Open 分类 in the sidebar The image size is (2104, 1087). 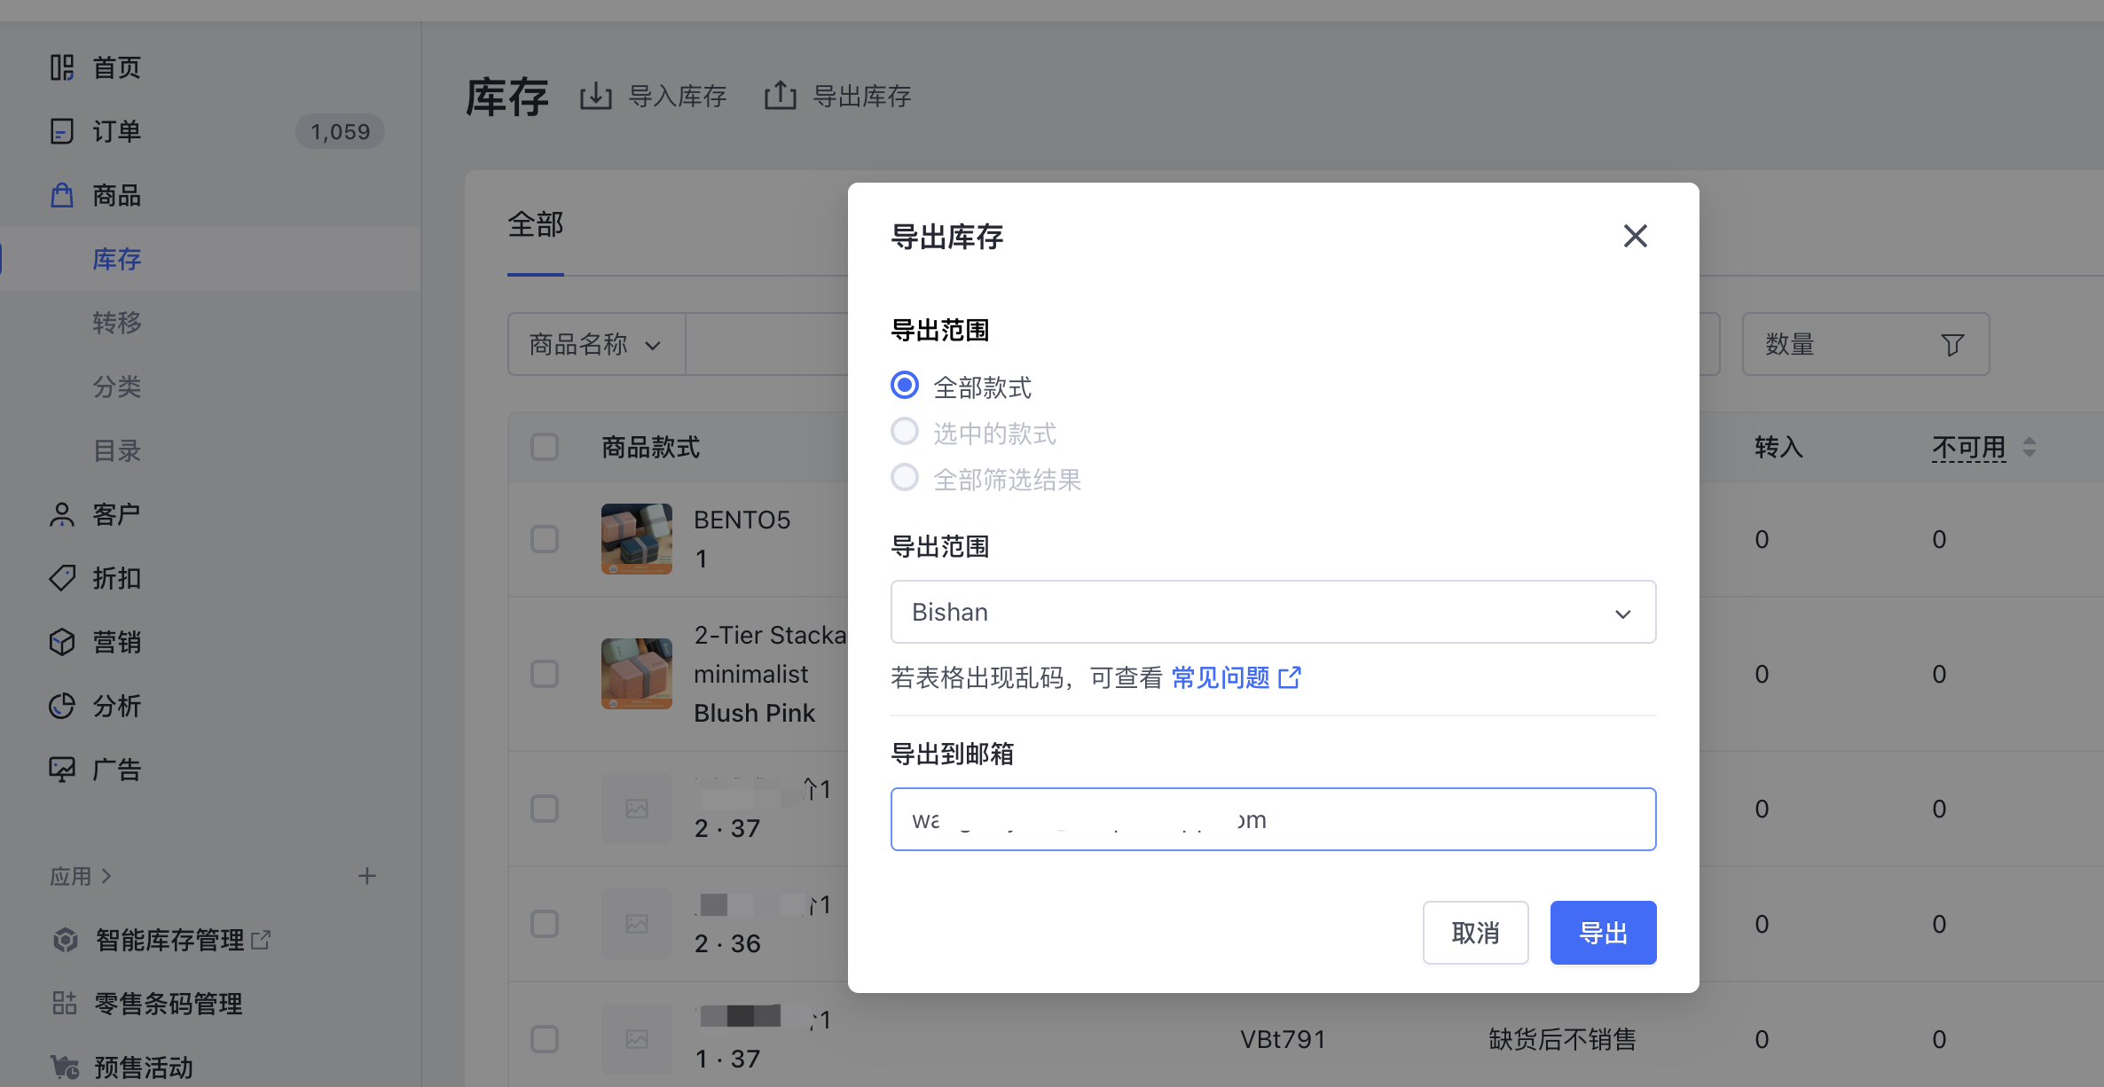point(117,387)
